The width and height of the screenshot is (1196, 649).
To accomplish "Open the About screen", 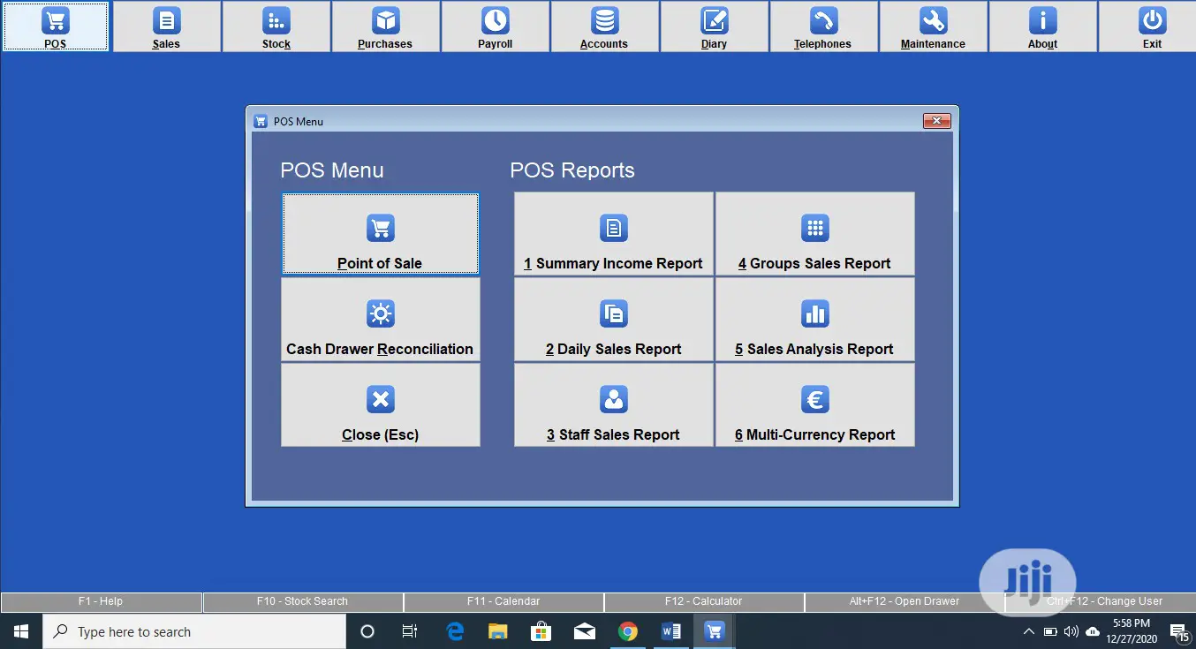I will 1042,26.
